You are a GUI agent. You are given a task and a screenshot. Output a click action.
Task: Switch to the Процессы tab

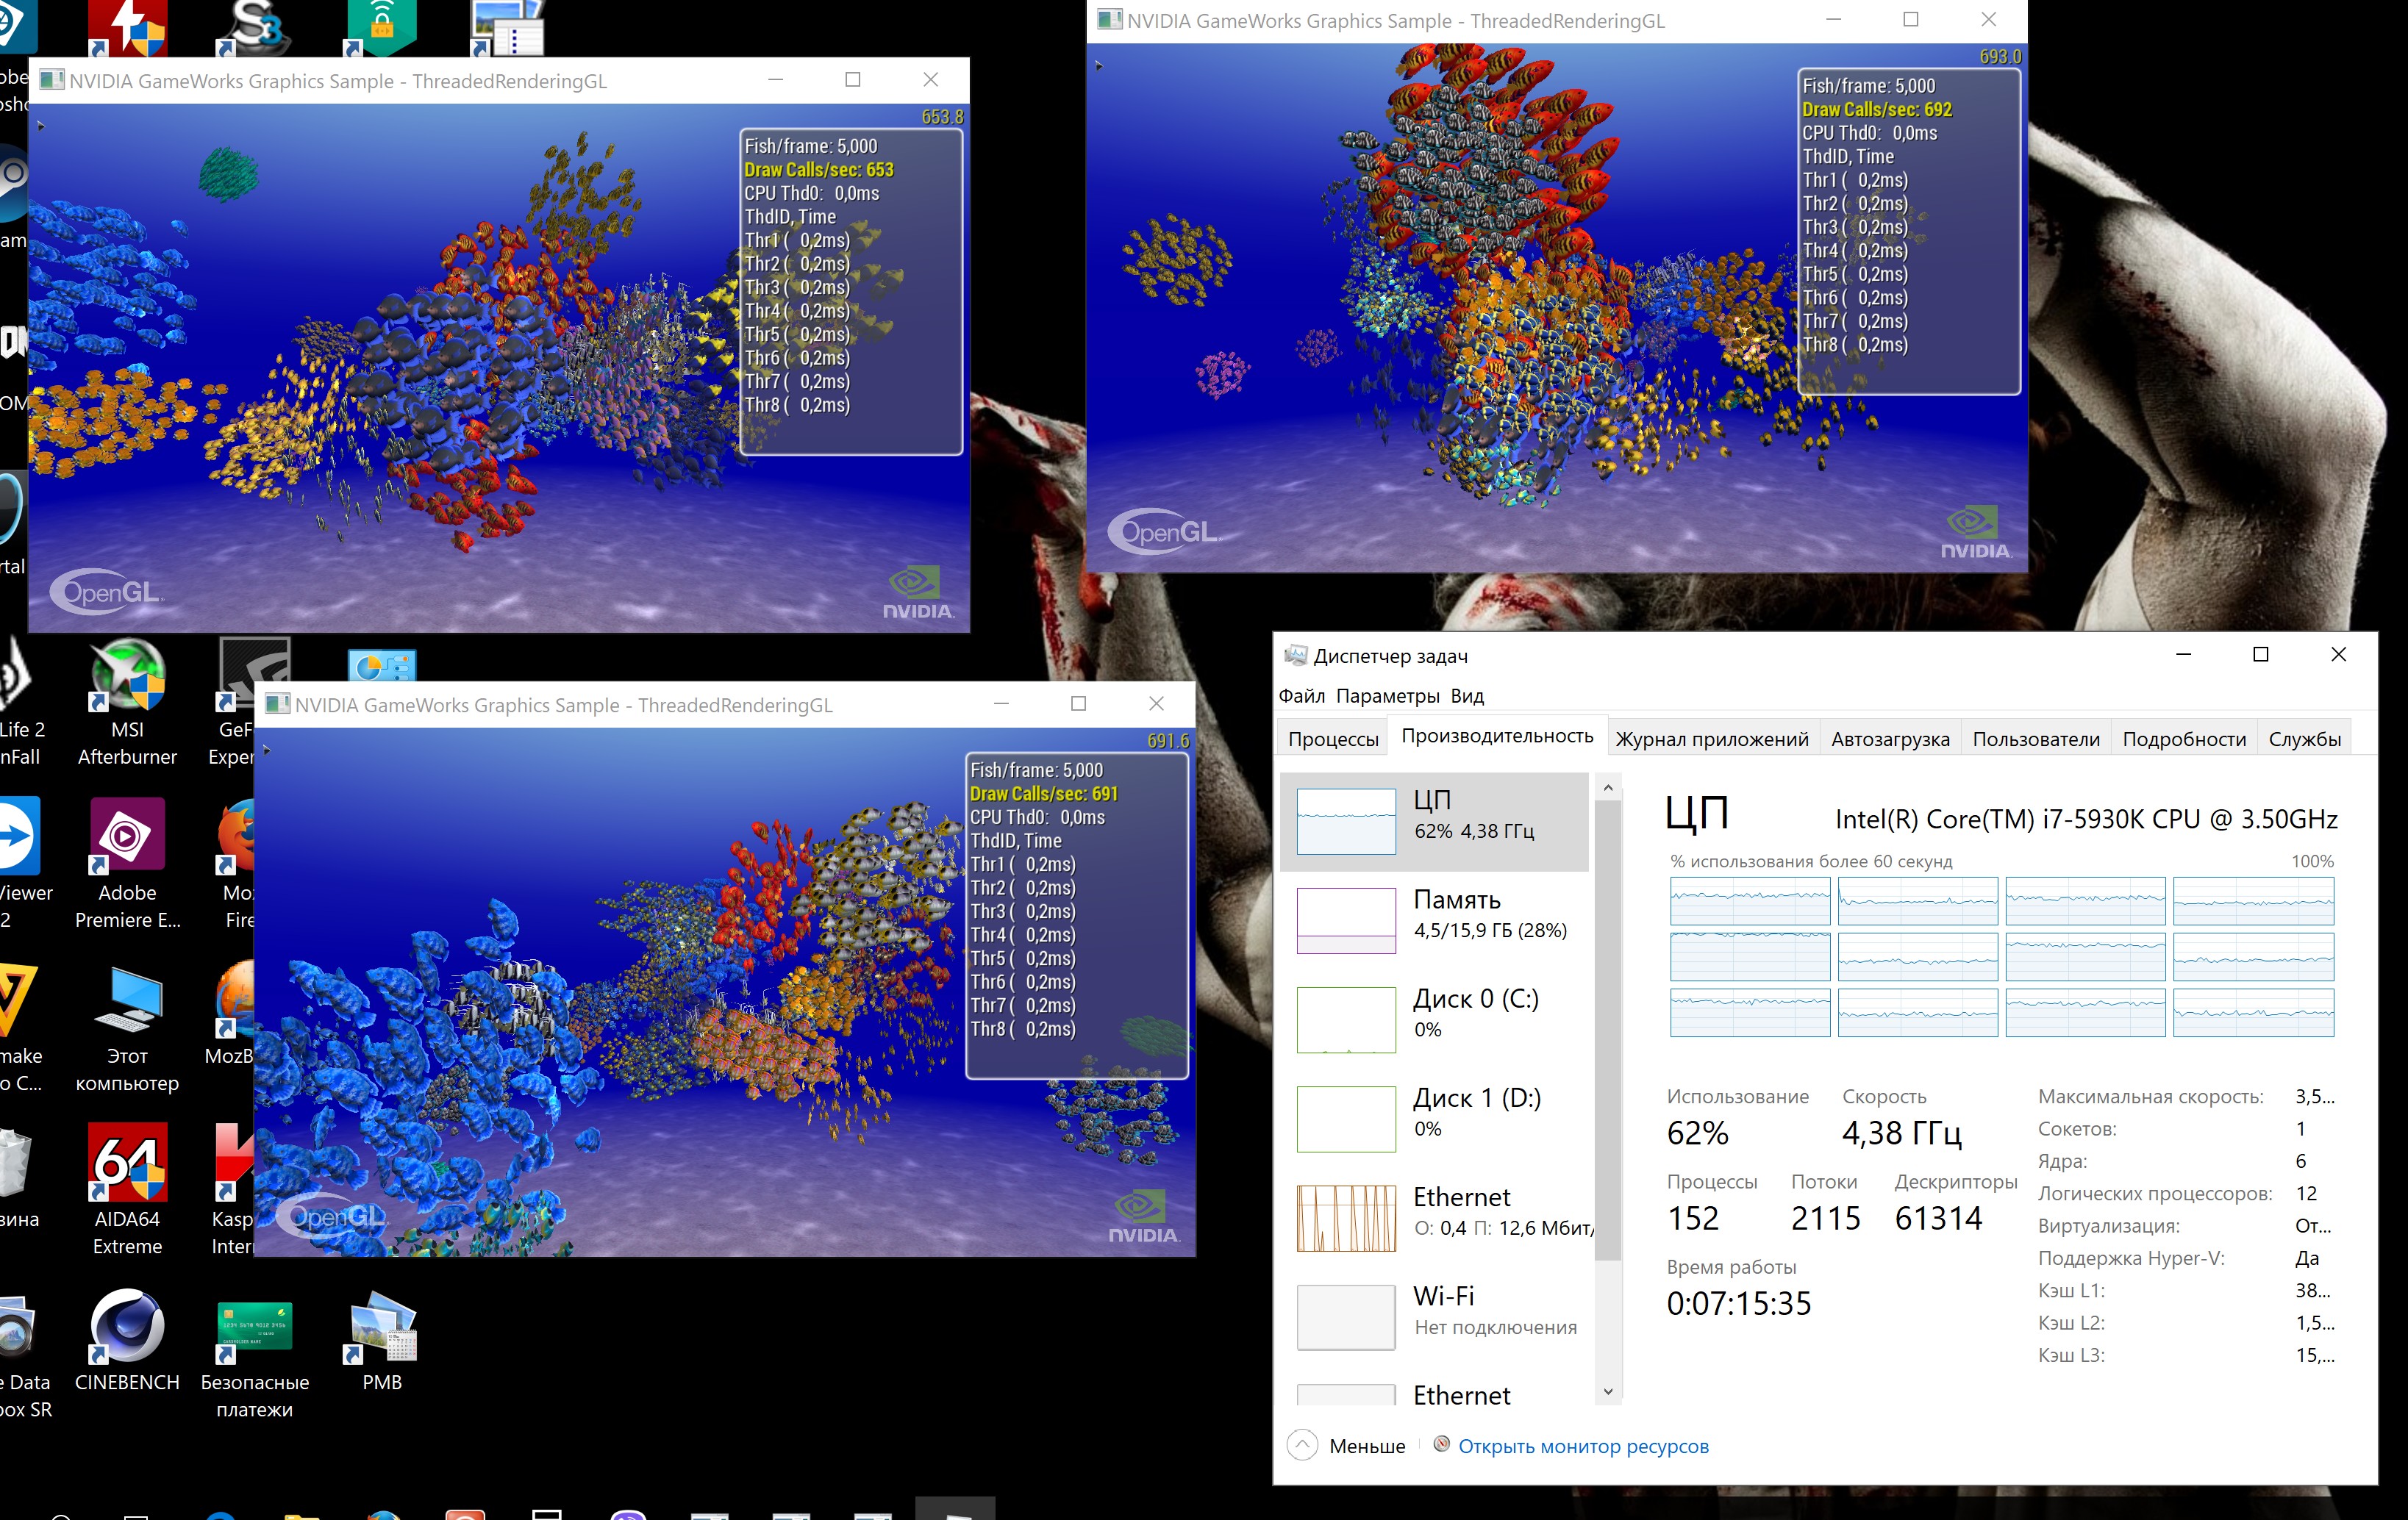(x=1332, y=739)
